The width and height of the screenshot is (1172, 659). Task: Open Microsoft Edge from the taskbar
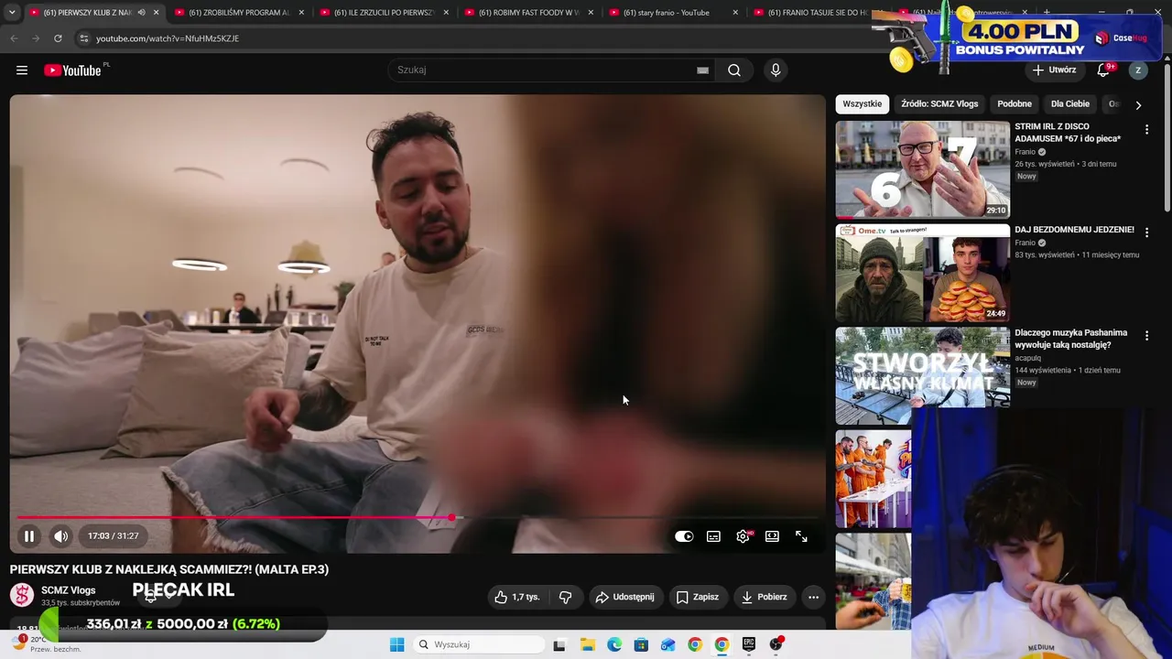(614, 644)
